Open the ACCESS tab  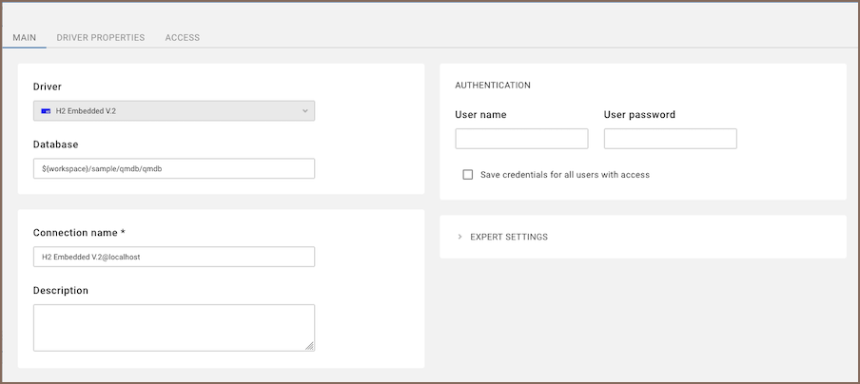tap(182, 37)
